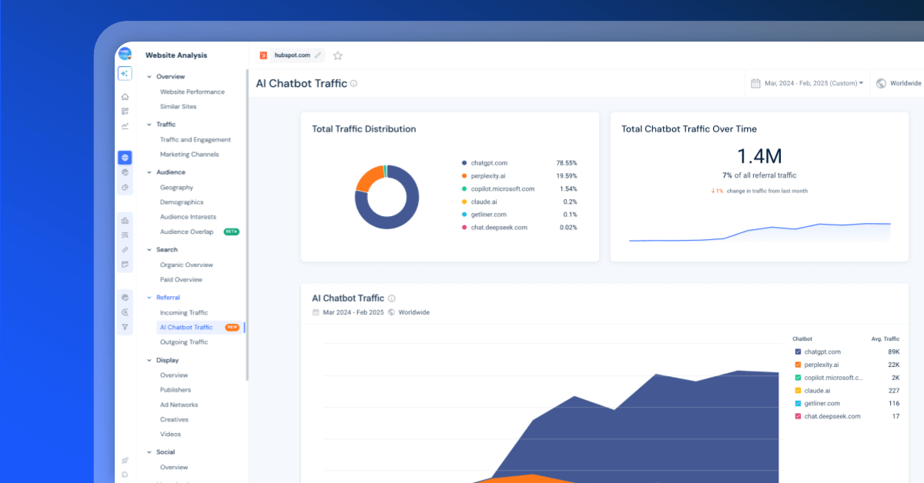Open the Audience Overlap beta page
The width and height of the screenshot is (924, 483).
point(186,232)
